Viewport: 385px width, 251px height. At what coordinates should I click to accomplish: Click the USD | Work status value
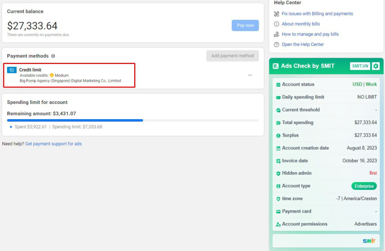[365, 84]
